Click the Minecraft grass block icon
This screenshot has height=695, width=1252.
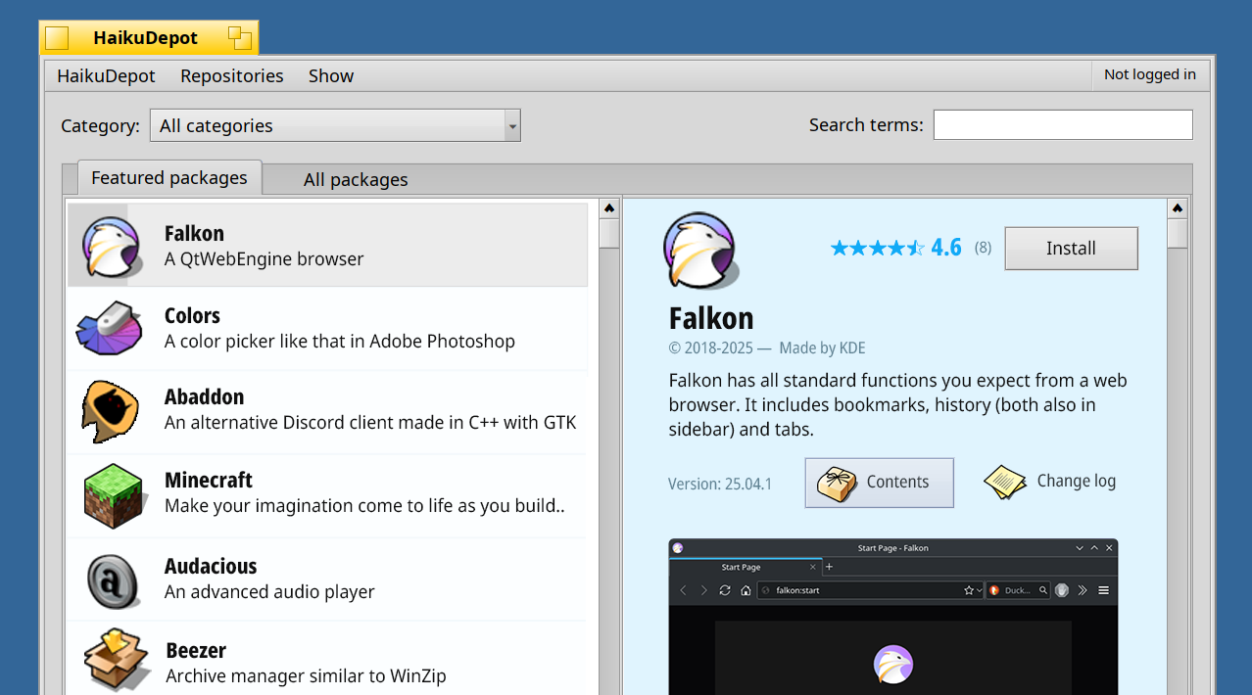coord(114,495)
